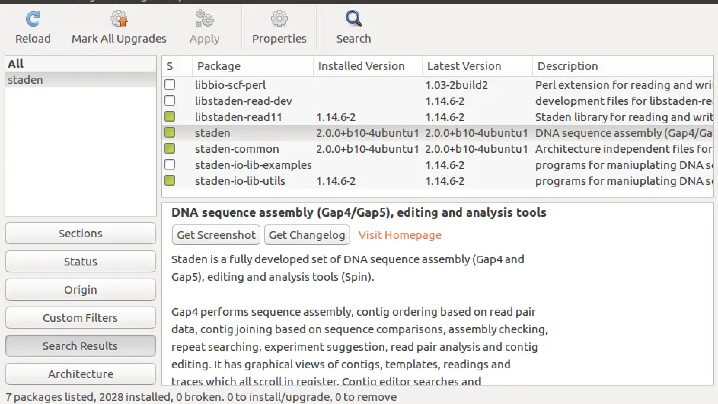Select All in the search list
Image resolution: width=718 pixels, height=404 pixels.
81,64
